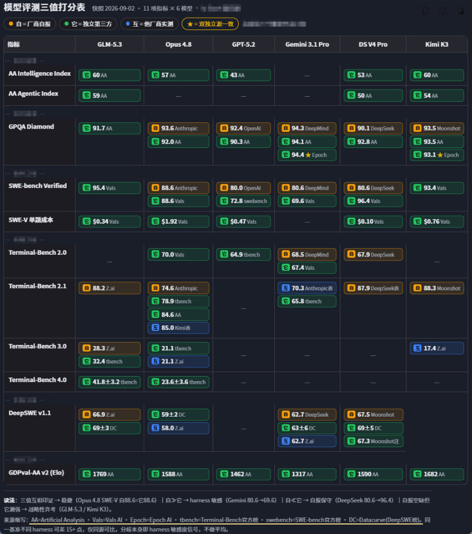The height and width of the screenshot is (534, 472).
Task: Select the ★=双独立源一致 legend chip
Action: tap(210, 24)
